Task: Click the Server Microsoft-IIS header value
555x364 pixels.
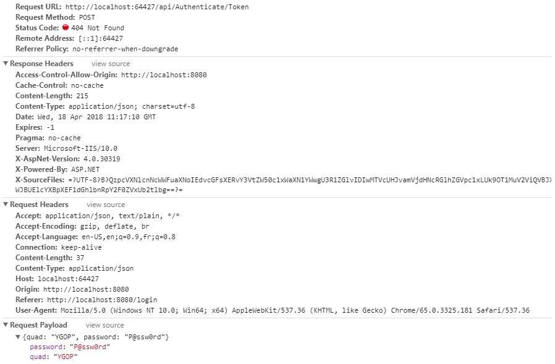Action: (81, 148)
